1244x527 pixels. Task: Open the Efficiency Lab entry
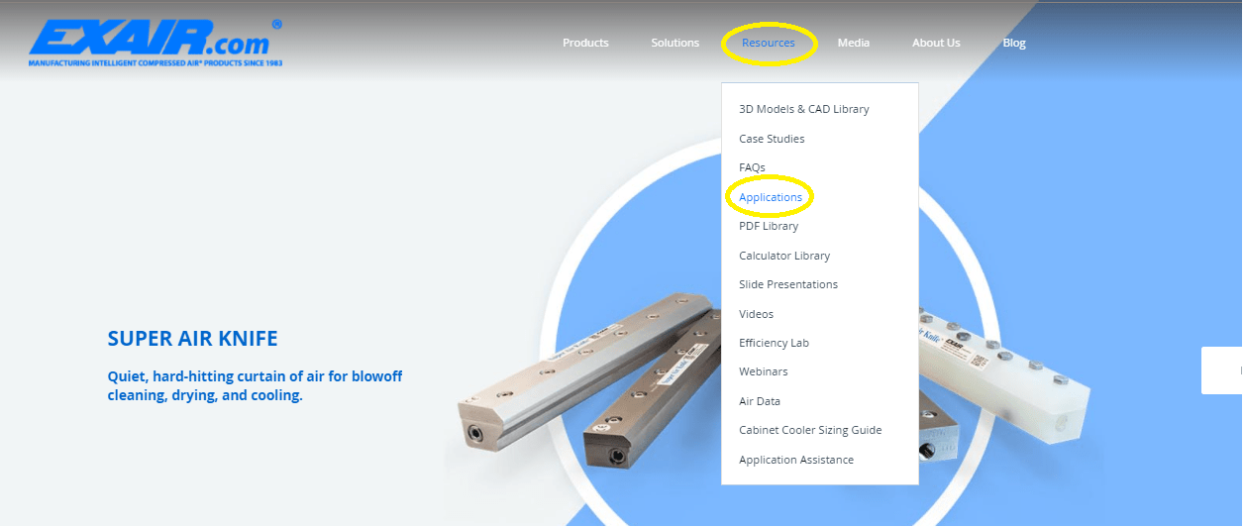(774, 343)
